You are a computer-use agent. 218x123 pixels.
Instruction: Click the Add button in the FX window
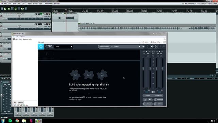[x=15, y=102]
